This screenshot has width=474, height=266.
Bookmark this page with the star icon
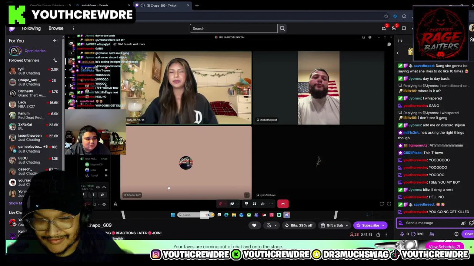click(x=386, y=16)
